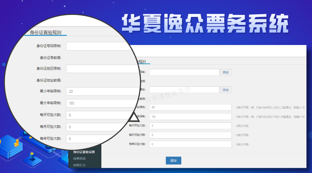312x173 pixels.
Task: Click the 0表示不限 hint beside main form 每月可验次数
Action: pyautogui.click(x=243, y=135)
